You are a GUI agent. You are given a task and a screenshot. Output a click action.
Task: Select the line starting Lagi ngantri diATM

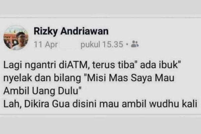(x=92, y=65)
